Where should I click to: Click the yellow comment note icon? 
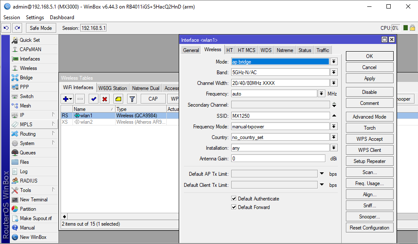tap(119, 99)
